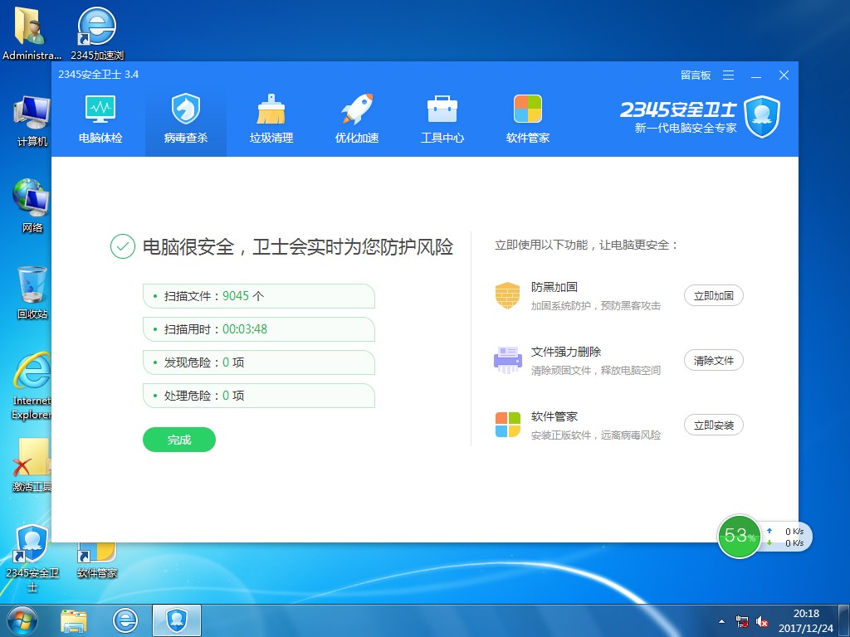
Task: Open the 垃圾清理 tab
Action: click(271, 119)
